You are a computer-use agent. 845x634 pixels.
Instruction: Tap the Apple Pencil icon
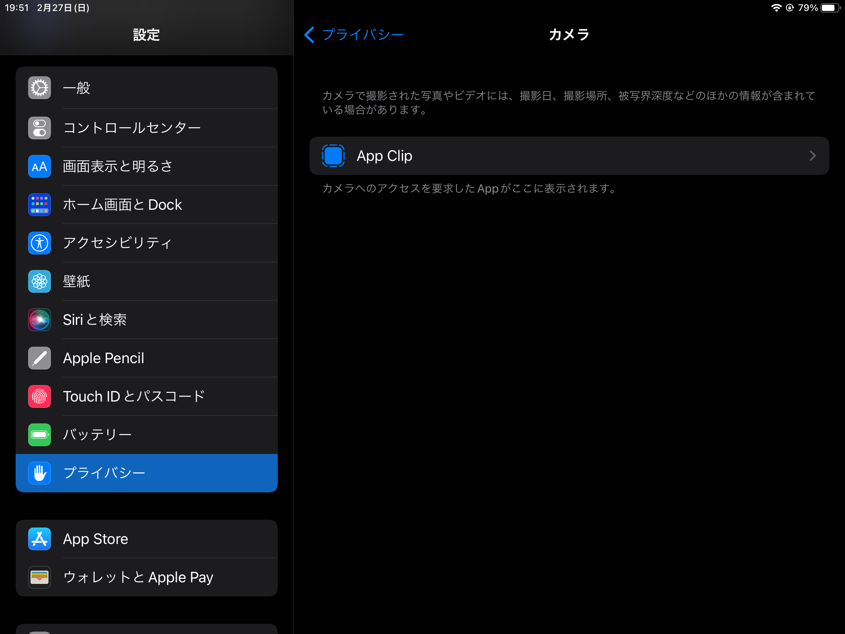point(40,358)
